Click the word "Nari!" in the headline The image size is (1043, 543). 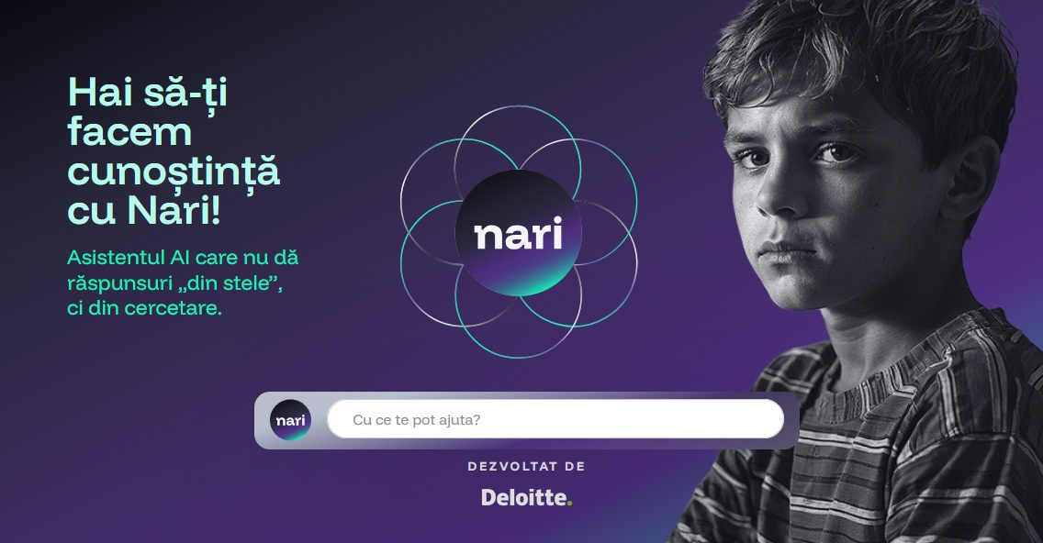point(173,210)
